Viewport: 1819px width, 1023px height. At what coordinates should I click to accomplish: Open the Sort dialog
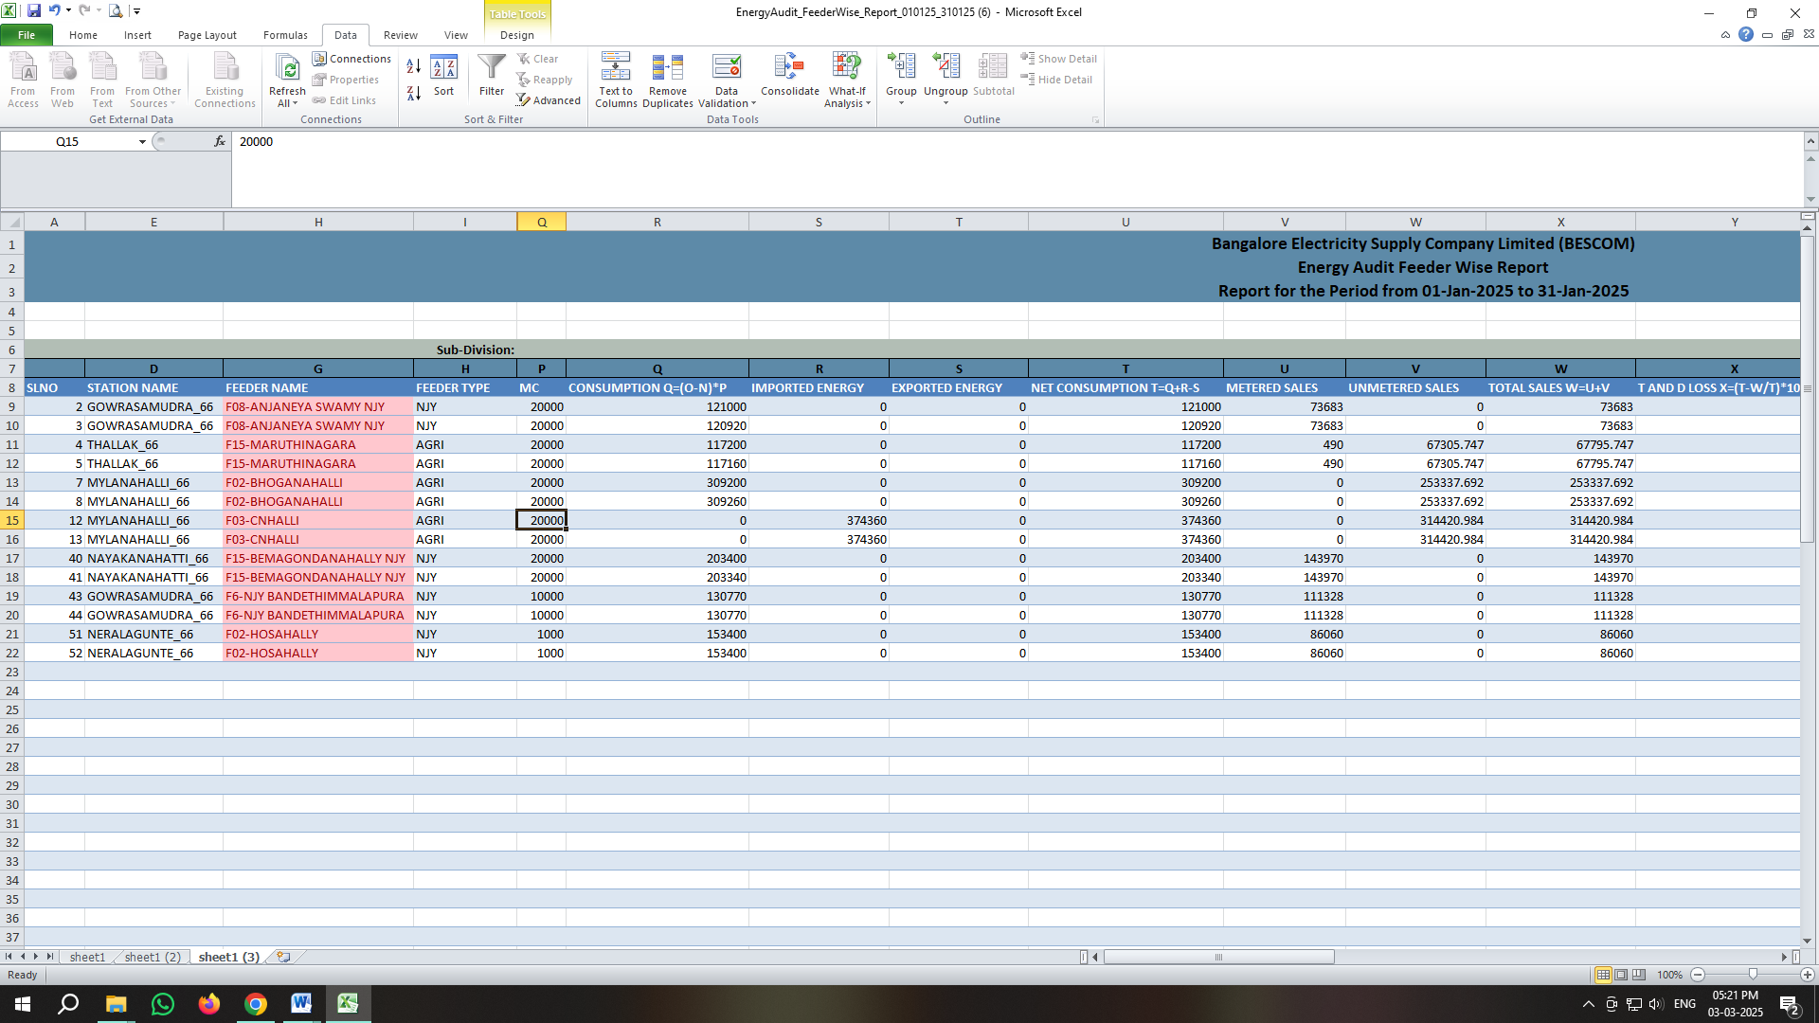coord(443,76)
